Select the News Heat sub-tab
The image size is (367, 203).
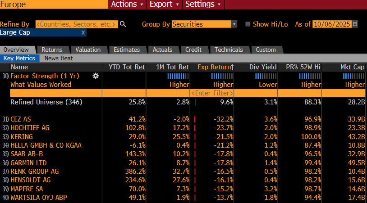(59, 58)
